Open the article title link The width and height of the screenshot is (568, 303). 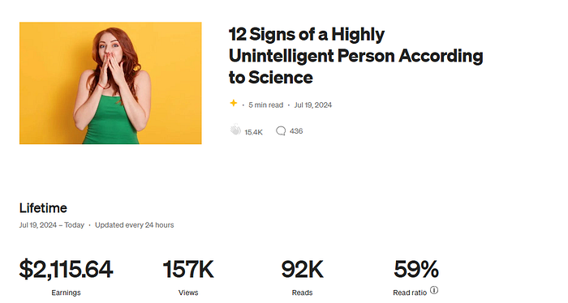pyautogui.click(x=355, y=56)
